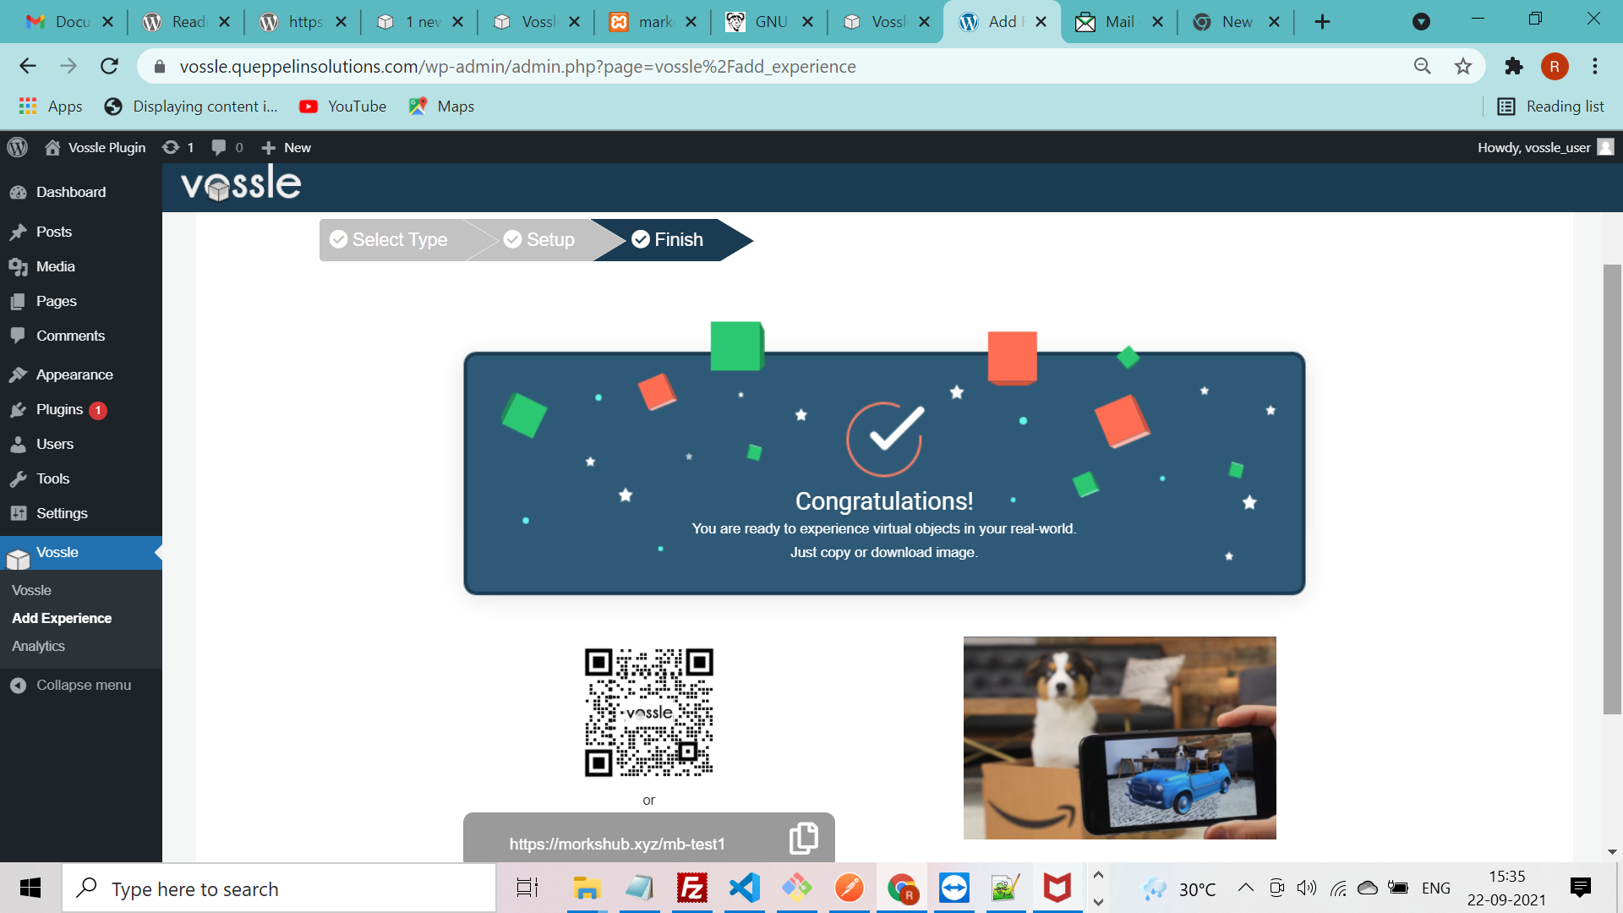Open Visual Studio Code from the taskbar
The image size is (1623, 913).
point(744,888)
